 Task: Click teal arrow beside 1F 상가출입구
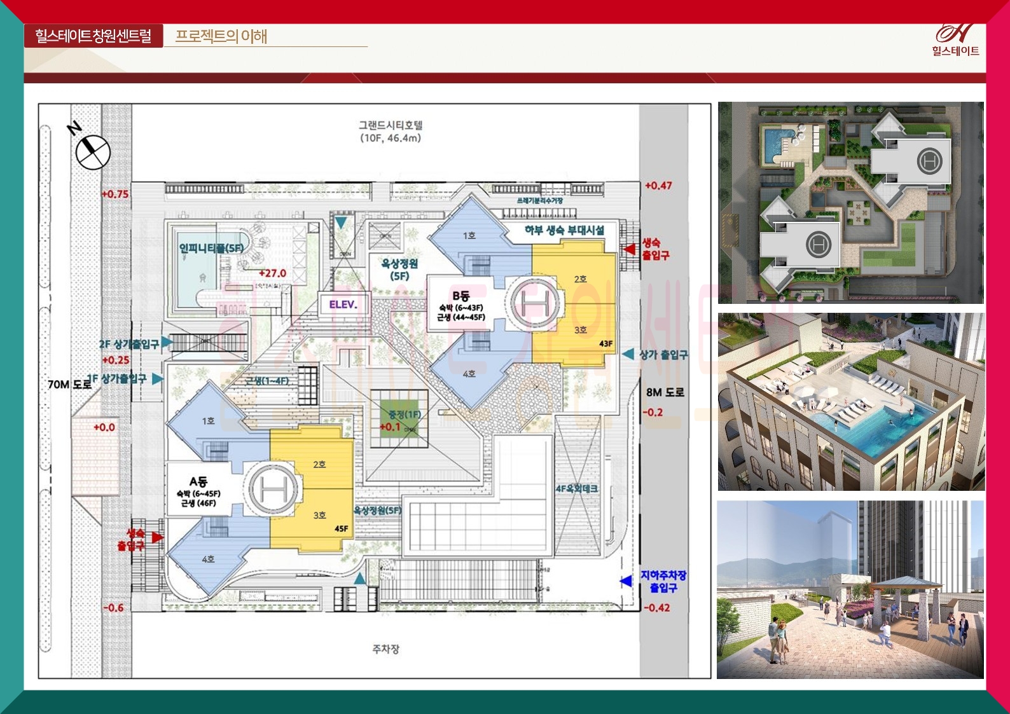click(157, 378)
